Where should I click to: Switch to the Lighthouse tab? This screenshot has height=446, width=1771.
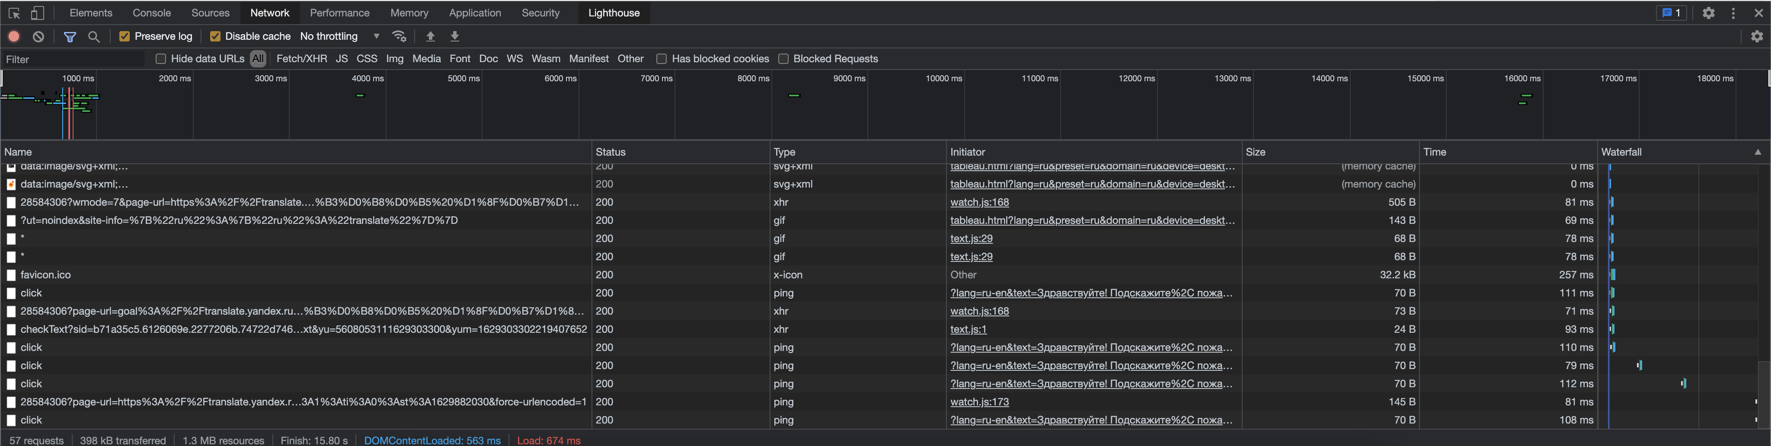(614, 13)
